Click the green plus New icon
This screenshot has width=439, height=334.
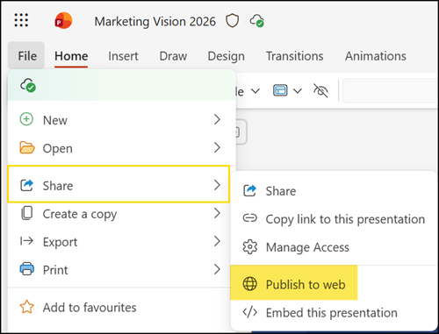26,119
